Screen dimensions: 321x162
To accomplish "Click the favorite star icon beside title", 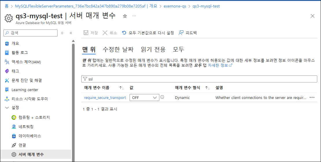I will (125, 16).
